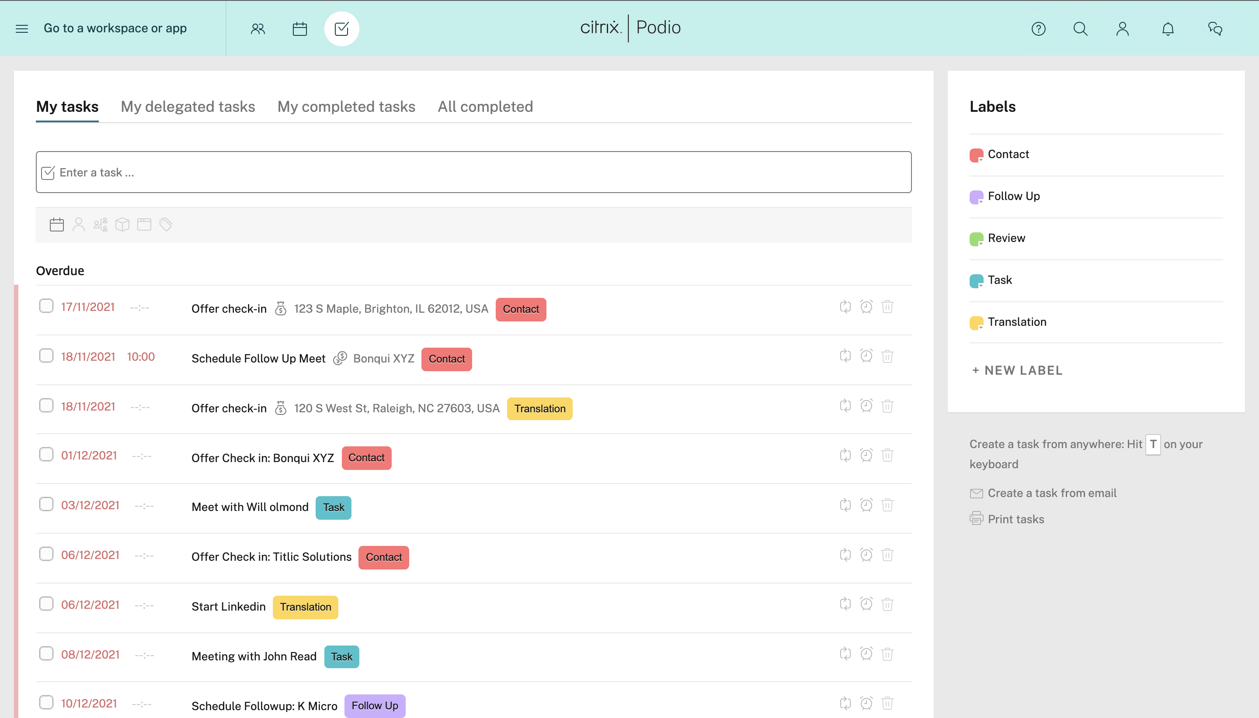Open the Contact label color dropdown

click(976, 155)
